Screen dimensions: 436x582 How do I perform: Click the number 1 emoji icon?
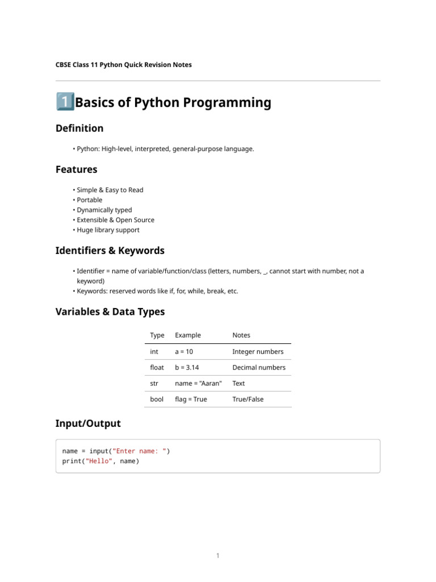65,101
